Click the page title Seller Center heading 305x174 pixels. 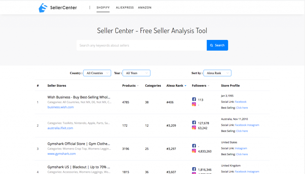pyautogui.click(x=152, y=31)
